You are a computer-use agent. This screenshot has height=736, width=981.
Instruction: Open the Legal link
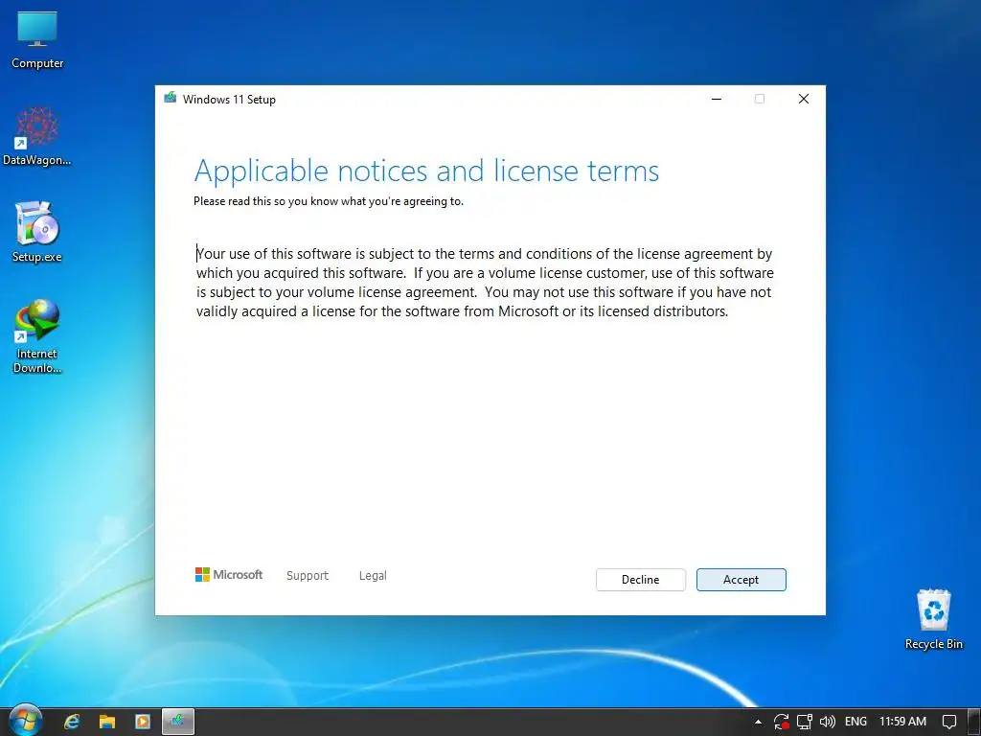click(373, 575)
